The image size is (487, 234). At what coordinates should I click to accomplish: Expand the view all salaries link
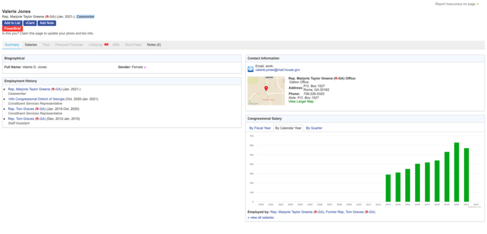tap(261, 217)
